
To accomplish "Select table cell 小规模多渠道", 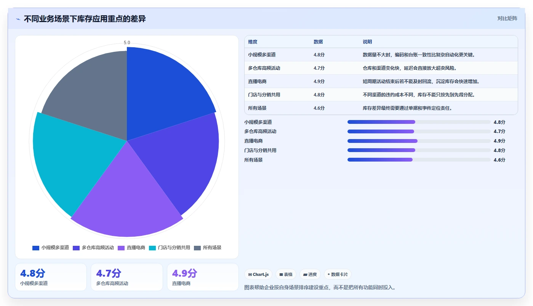I will point(262,55).
